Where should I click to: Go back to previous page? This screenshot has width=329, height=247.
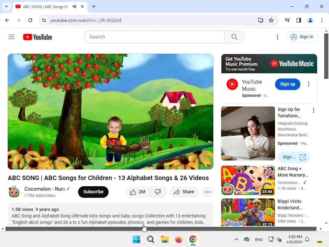point(7,20)
